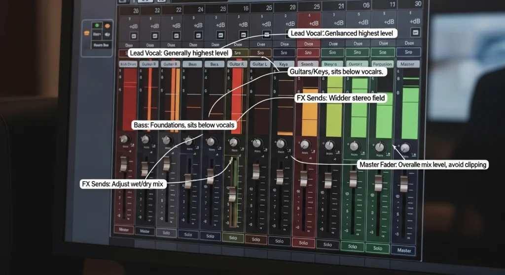Select the Perpusion channel name label
505x275 pixels.
pyautogui.click(x=383, y=64)
